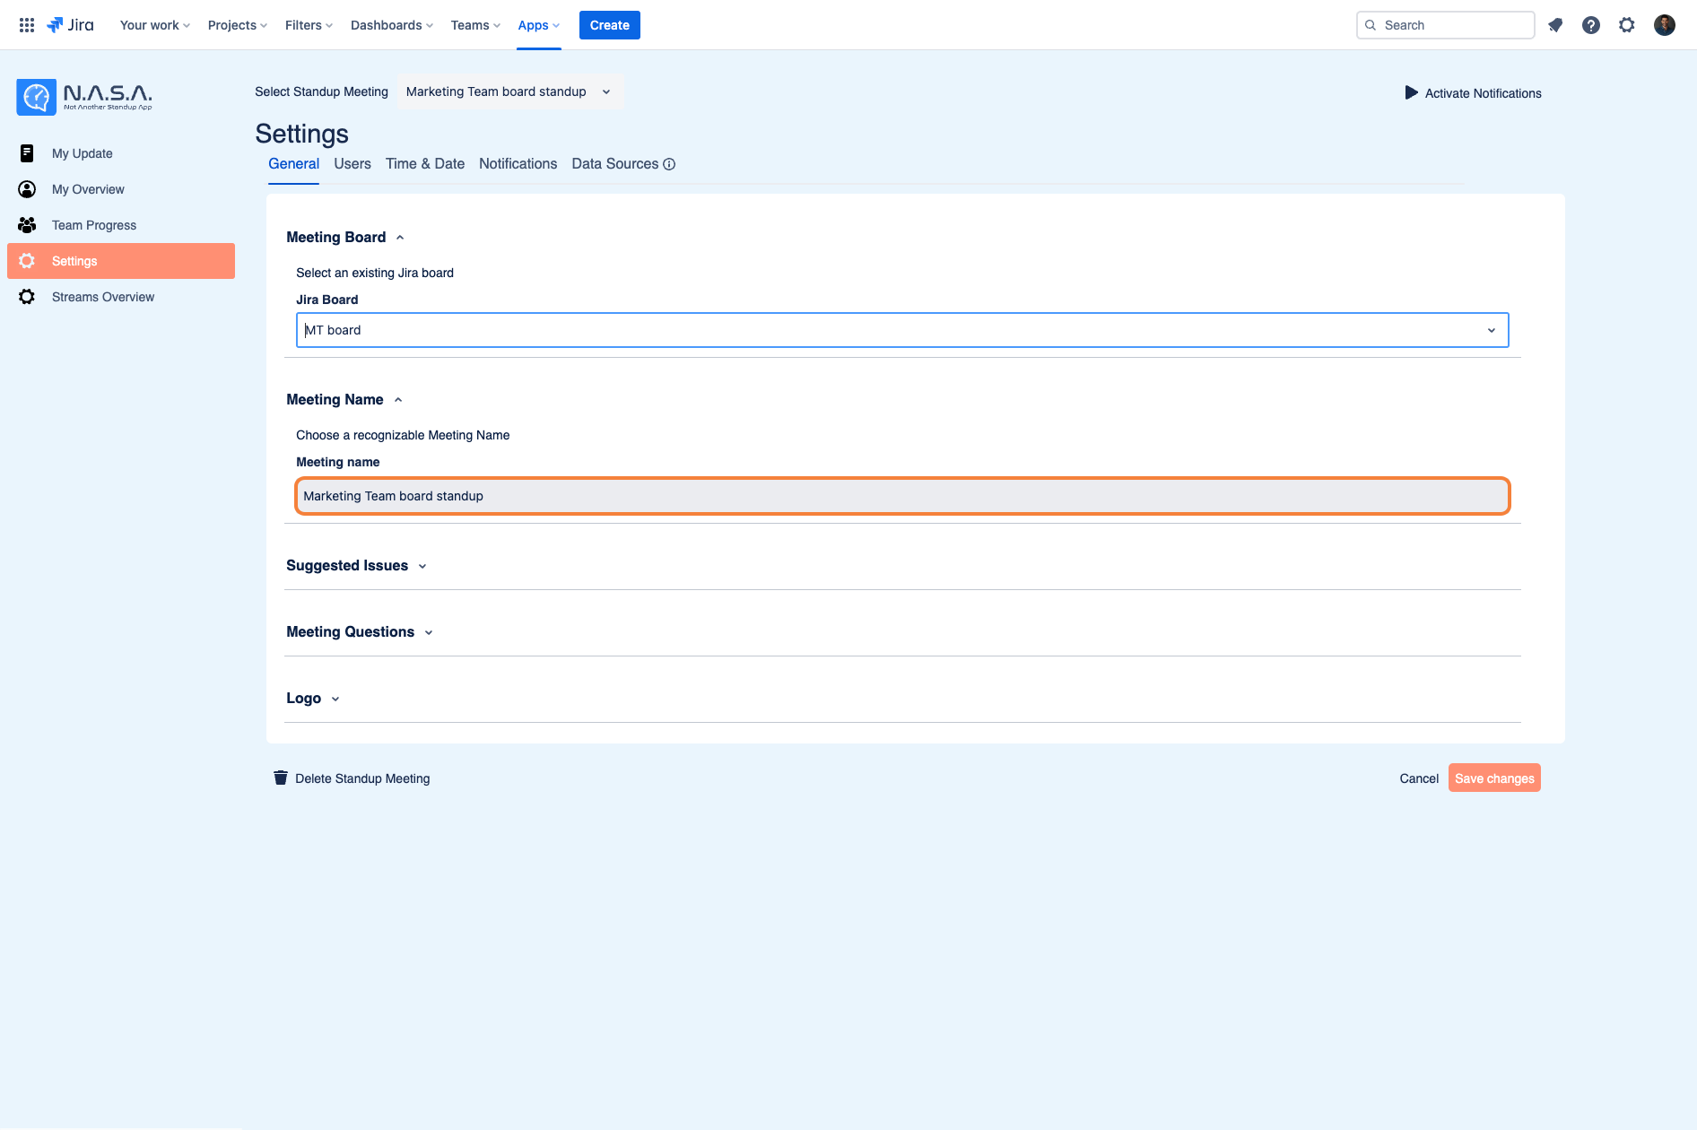This screenshot has width=1697, height=1130.
Task: Click the My Overview person icon
Action: (27, 189)
